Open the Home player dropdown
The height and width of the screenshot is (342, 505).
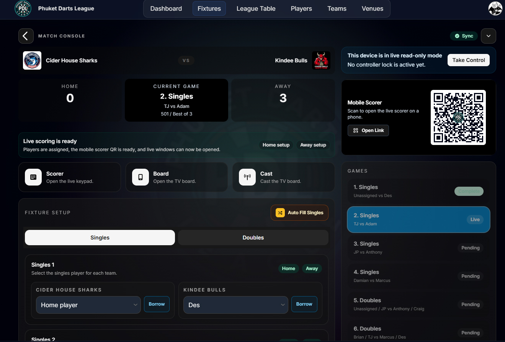coord(88,305)
